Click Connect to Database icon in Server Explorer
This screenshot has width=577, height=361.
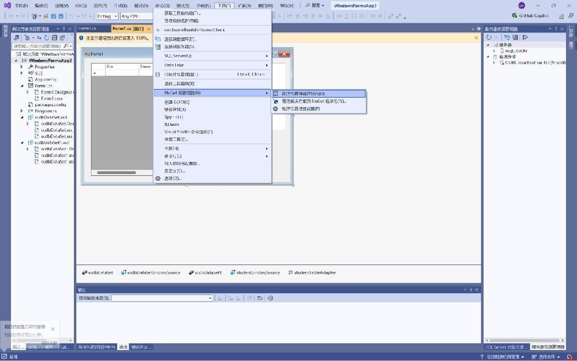pyautogui.click(x=507, y=37)
